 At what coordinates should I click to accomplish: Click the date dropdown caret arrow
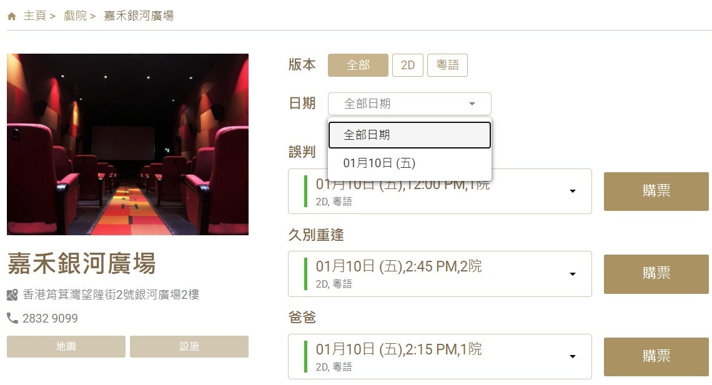tap(472, 104)
